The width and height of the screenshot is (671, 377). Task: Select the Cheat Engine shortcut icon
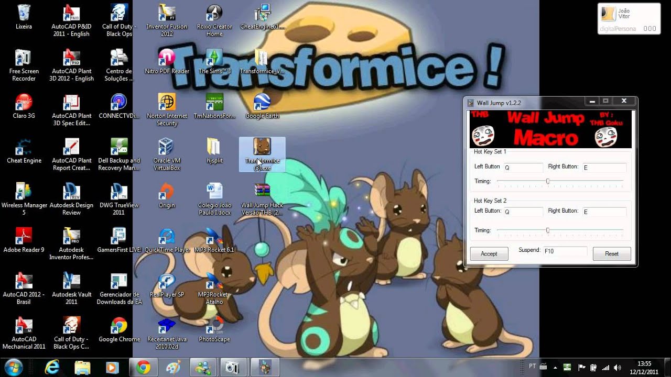[24, 151]
